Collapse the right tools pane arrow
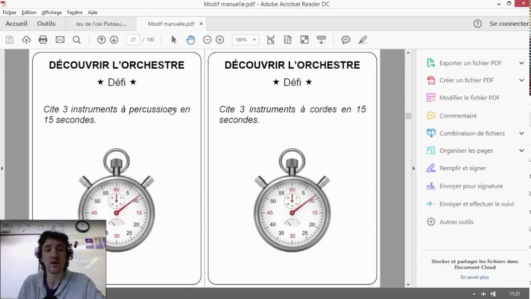Viewport: 531px width, 299px height. tap(414, 168)
